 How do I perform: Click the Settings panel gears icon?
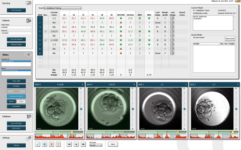[29, 138]
